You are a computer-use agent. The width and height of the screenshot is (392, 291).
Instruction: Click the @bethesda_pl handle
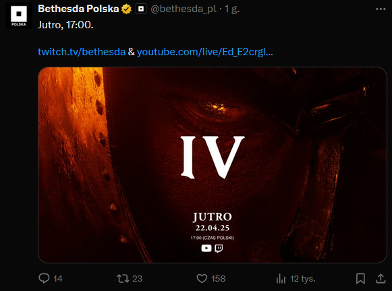[x=184, y=9]
